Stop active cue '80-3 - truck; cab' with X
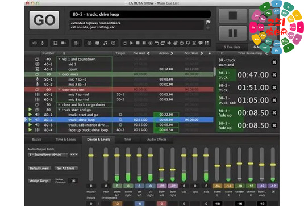Viewport: 304px width, 206px height. 274,100
